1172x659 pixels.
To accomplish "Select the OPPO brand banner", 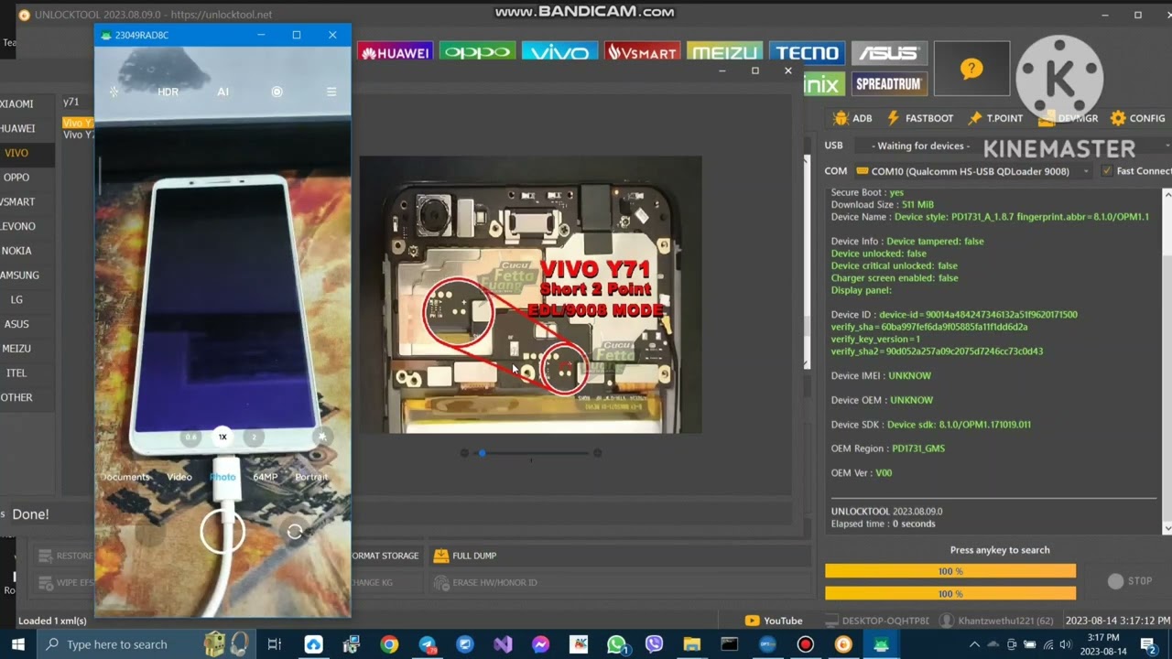I will click(477, 52).
